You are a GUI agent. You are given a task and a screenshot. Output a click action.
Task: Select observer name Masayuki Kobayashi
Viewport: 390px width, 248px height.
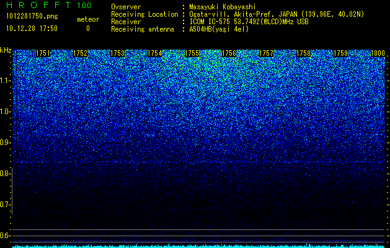click(x=223, y=7)
